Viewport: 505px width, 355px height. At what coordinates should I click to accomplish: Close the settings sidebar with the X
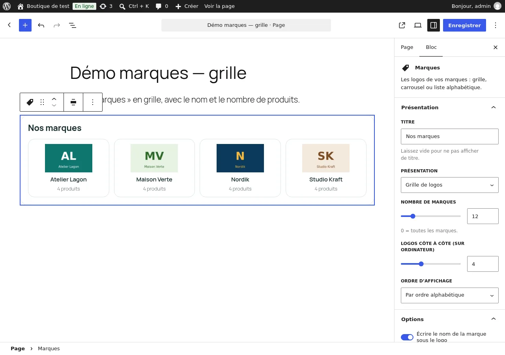click(x=496, y=47)
